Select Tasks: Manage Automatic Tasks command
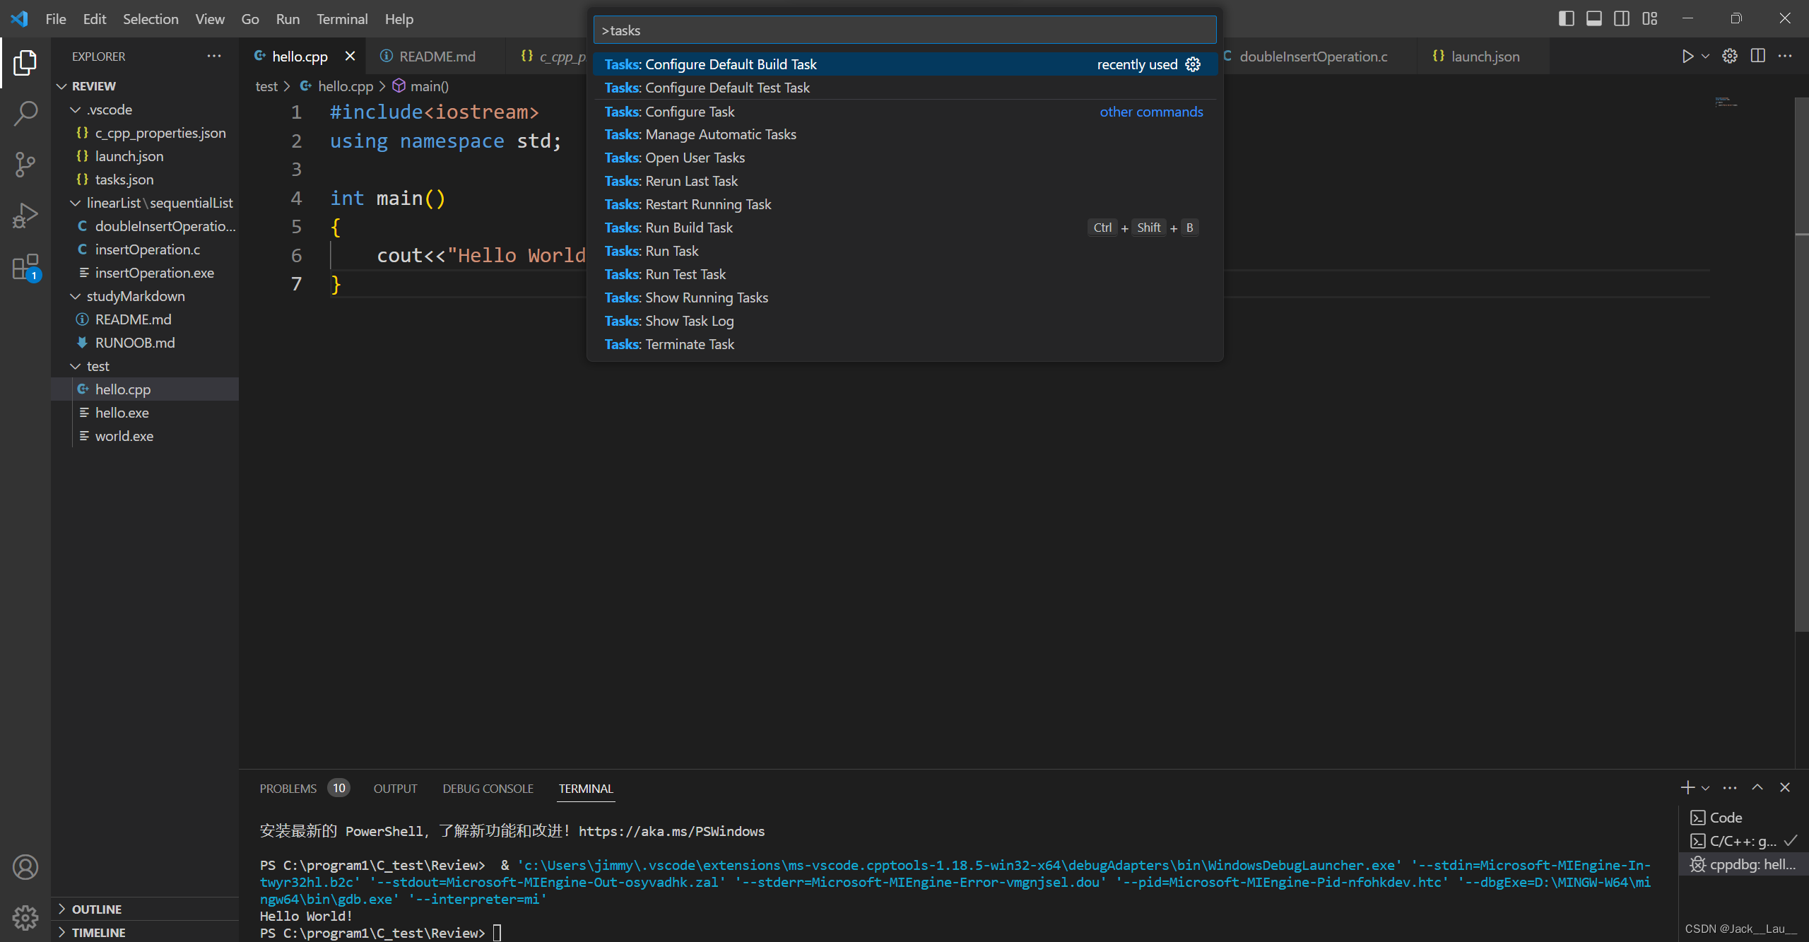 [904, 134]
